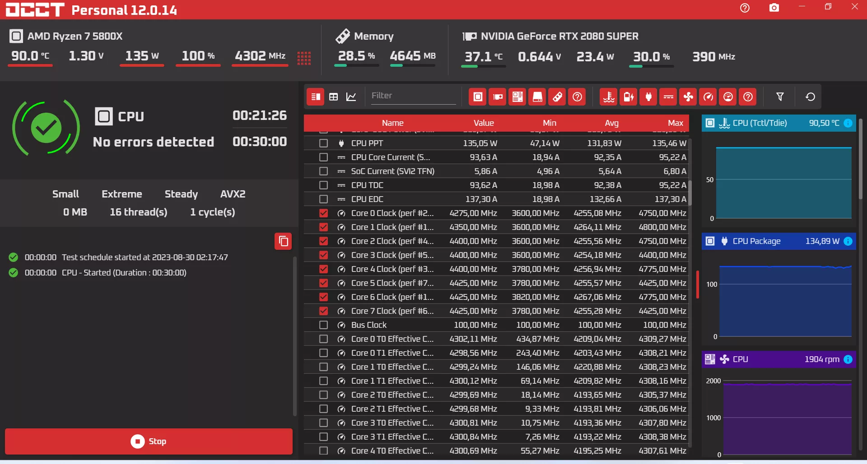
Task: Toggle the unknown sensor type filter
Action: 748,97
